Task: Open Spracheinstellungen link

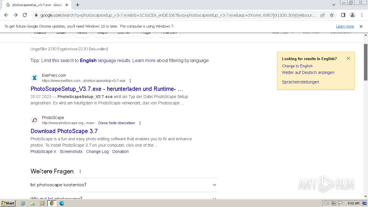Action: click(x=300, y=82)
